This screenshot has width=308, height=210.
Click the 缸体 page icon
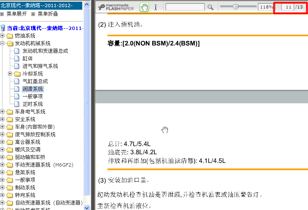coord(17,59)
